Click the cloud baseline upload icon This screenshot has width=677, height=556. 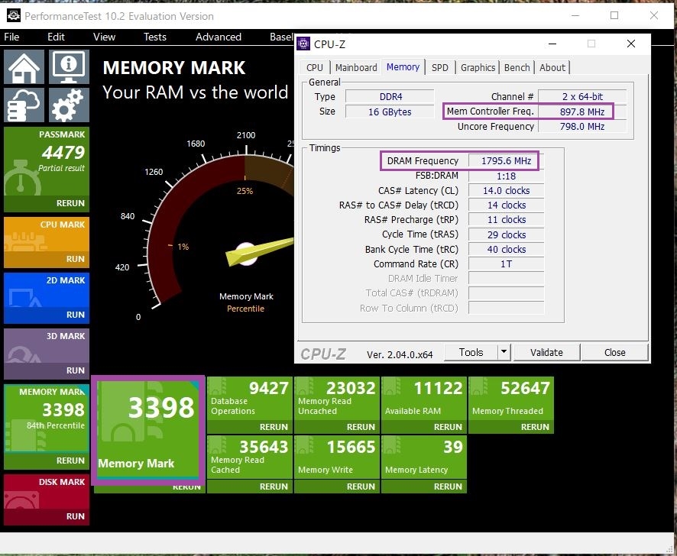tap(25, 105)
